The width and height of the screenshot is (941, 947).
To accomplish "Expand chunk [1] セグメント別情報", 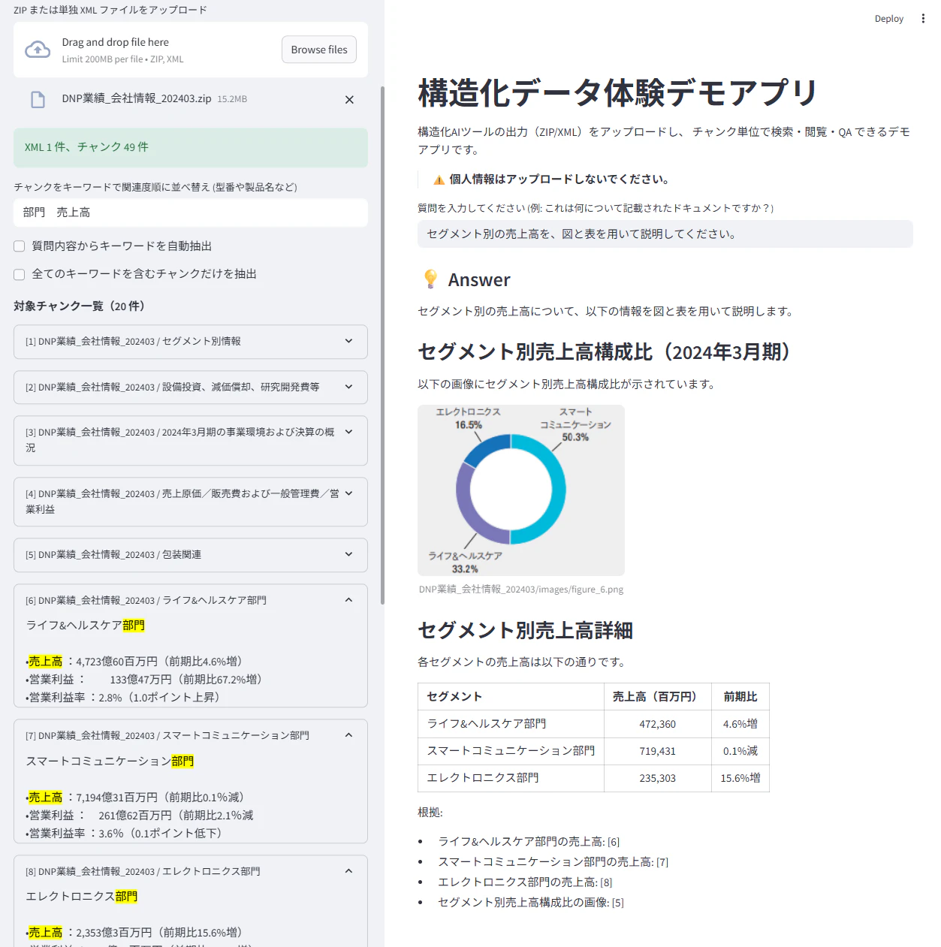I will (x=191, y=342).
